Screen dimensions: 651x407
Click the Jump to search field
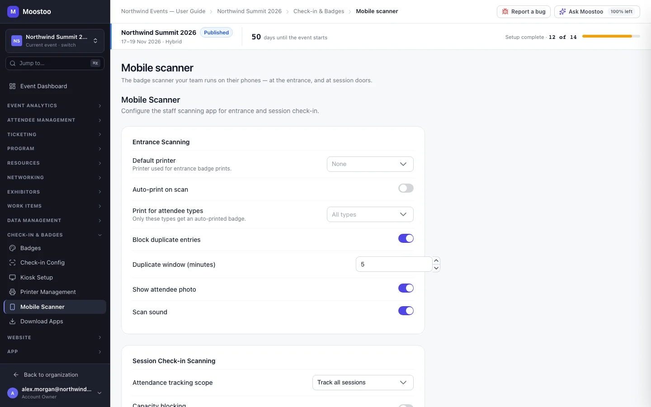55,63
